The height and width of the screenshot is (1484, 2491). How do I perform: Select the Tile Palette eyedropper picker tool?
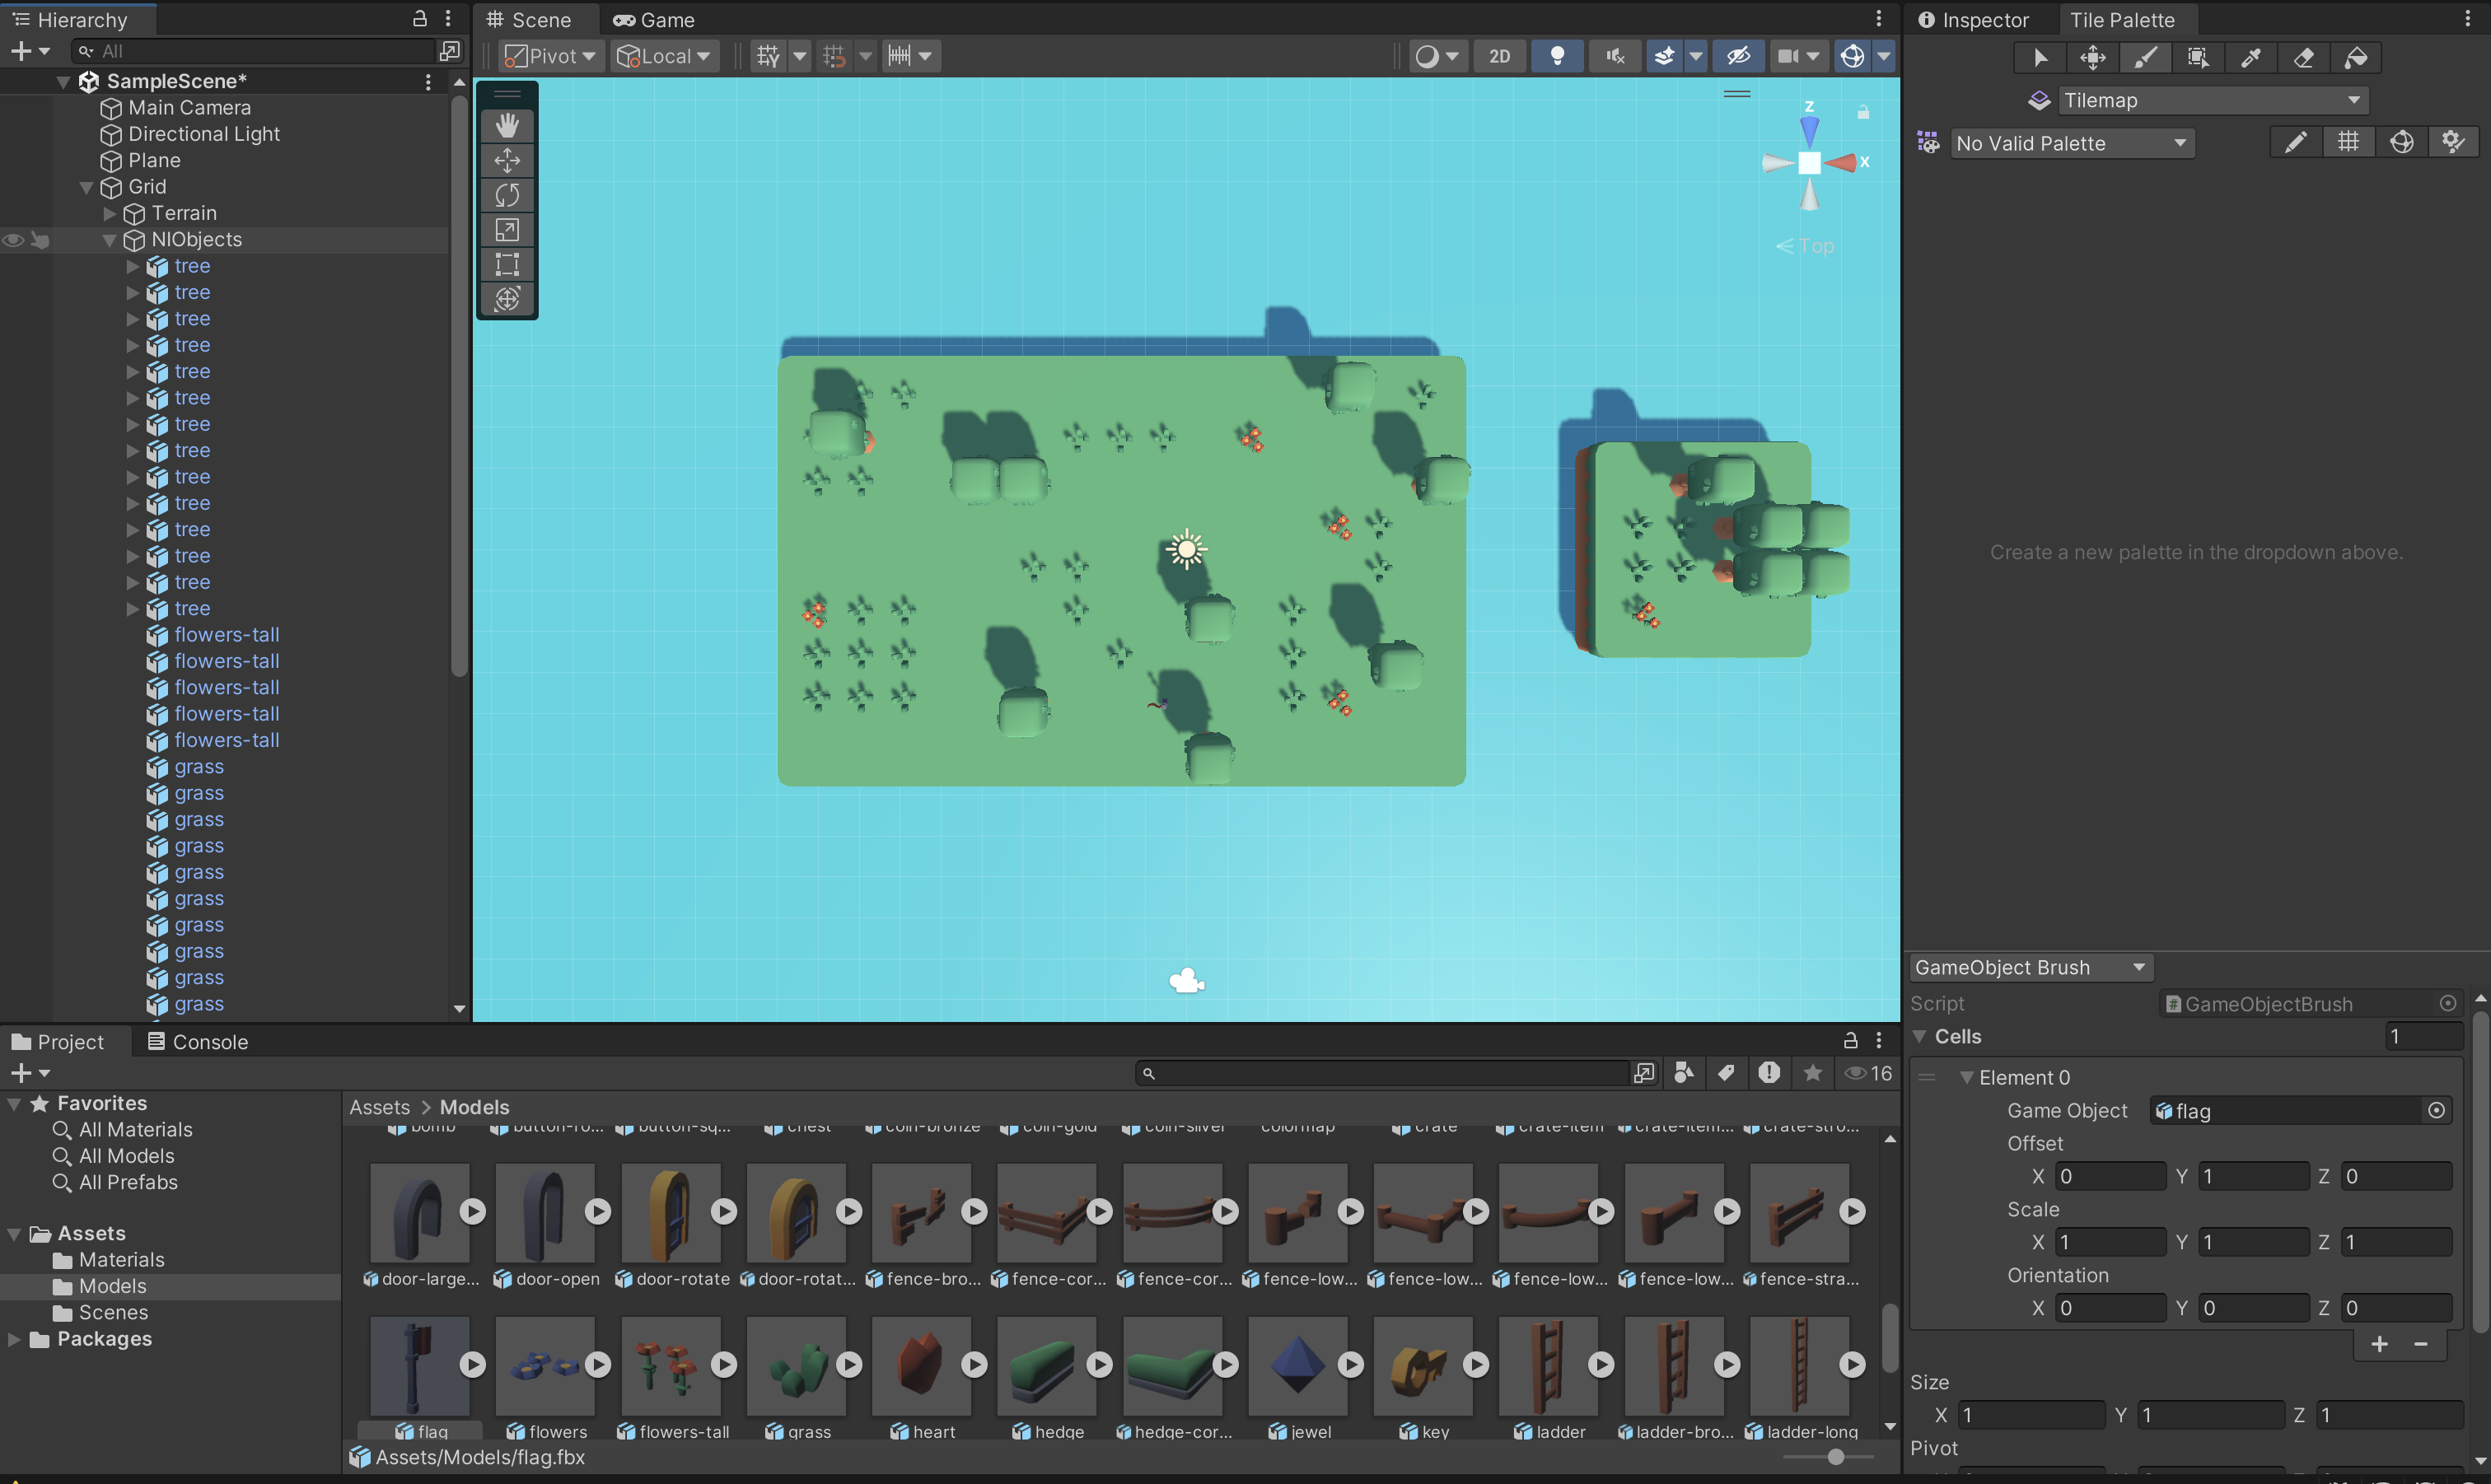pos(2250,58)
